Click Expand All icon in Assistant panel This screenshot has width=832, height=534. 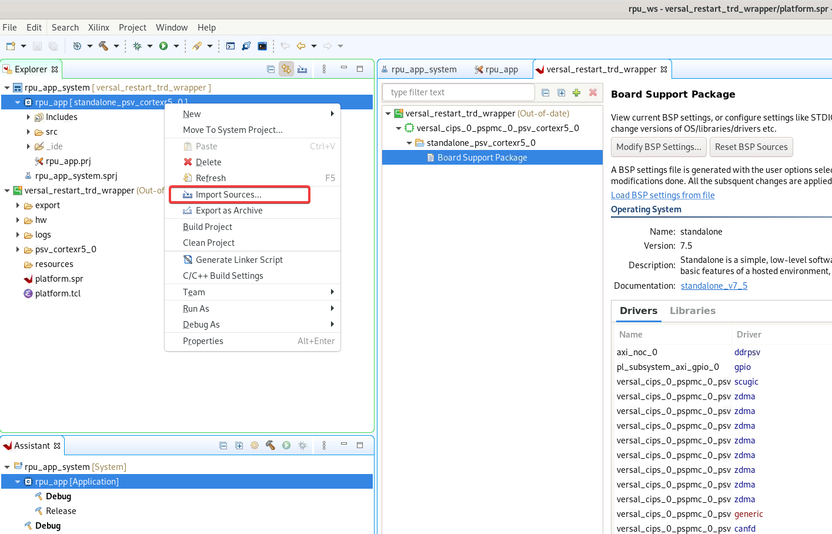(x=239, y=445)
